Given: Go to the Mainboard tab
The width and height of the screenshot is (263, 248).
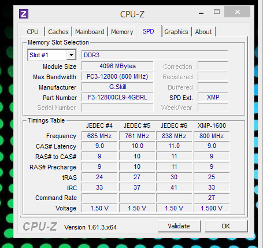Looking at the screenshot, I should coord(90,32).
